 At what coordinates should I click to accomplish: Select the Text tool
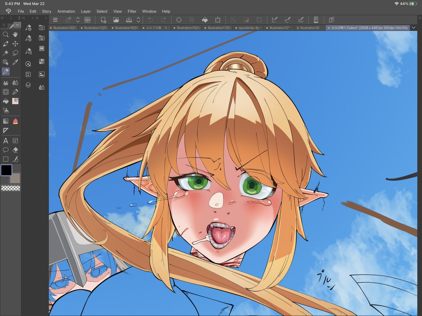pyautogui.click(x=6, y=141)
